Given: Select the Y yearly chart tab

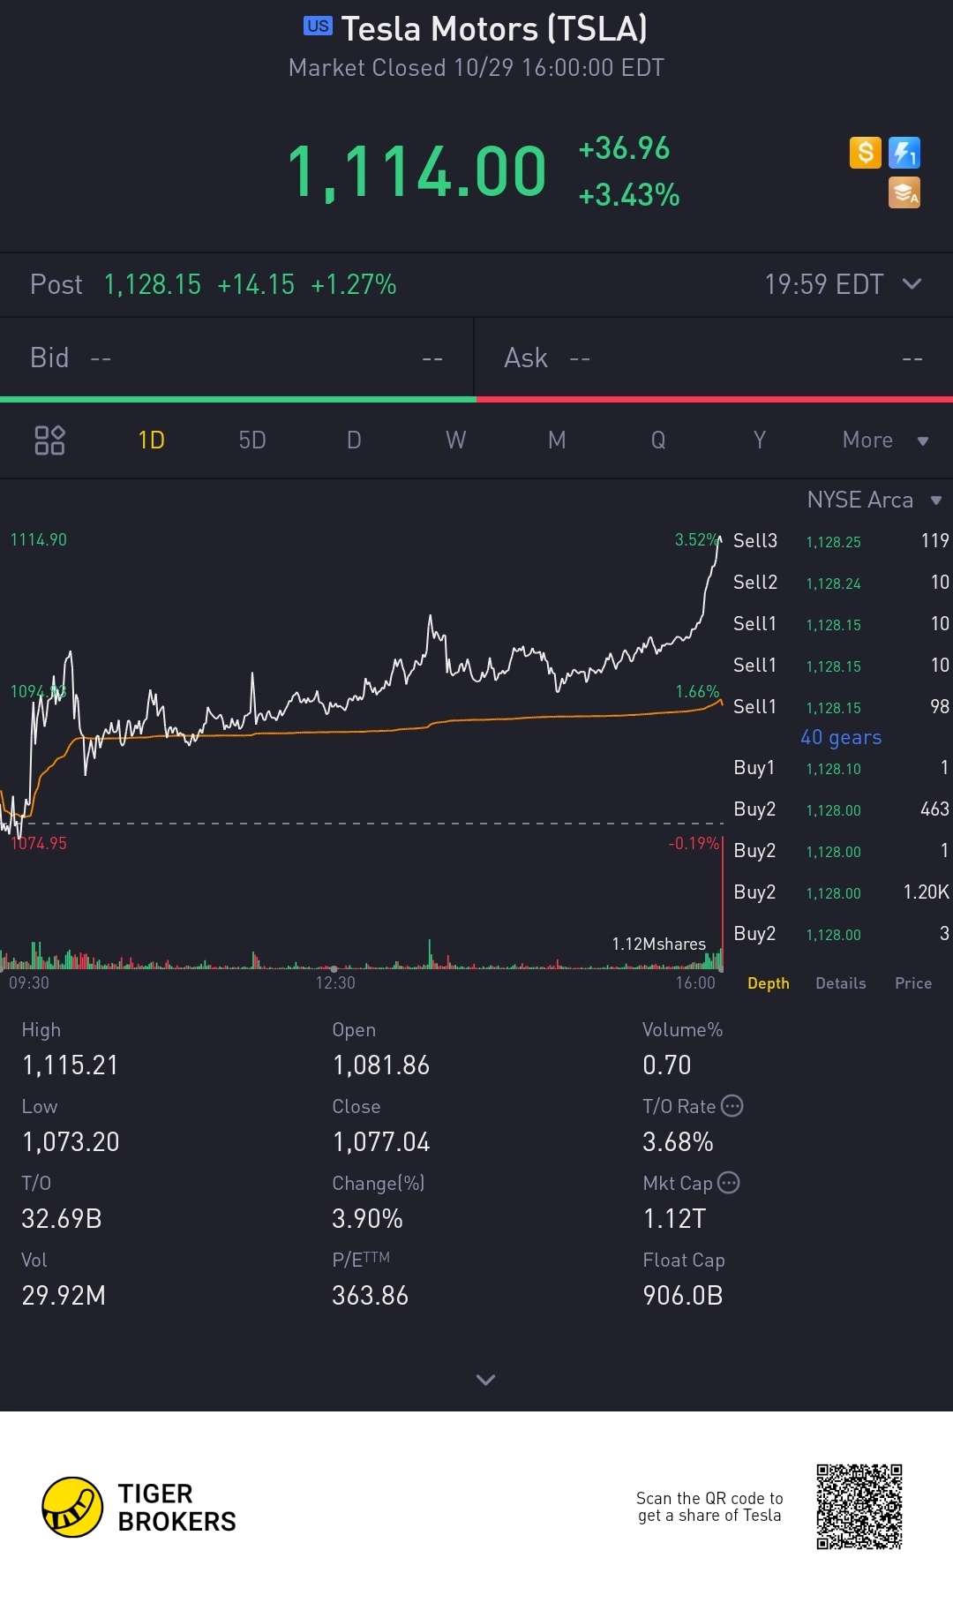Looking at the screenshot, I should coord(760,440).
